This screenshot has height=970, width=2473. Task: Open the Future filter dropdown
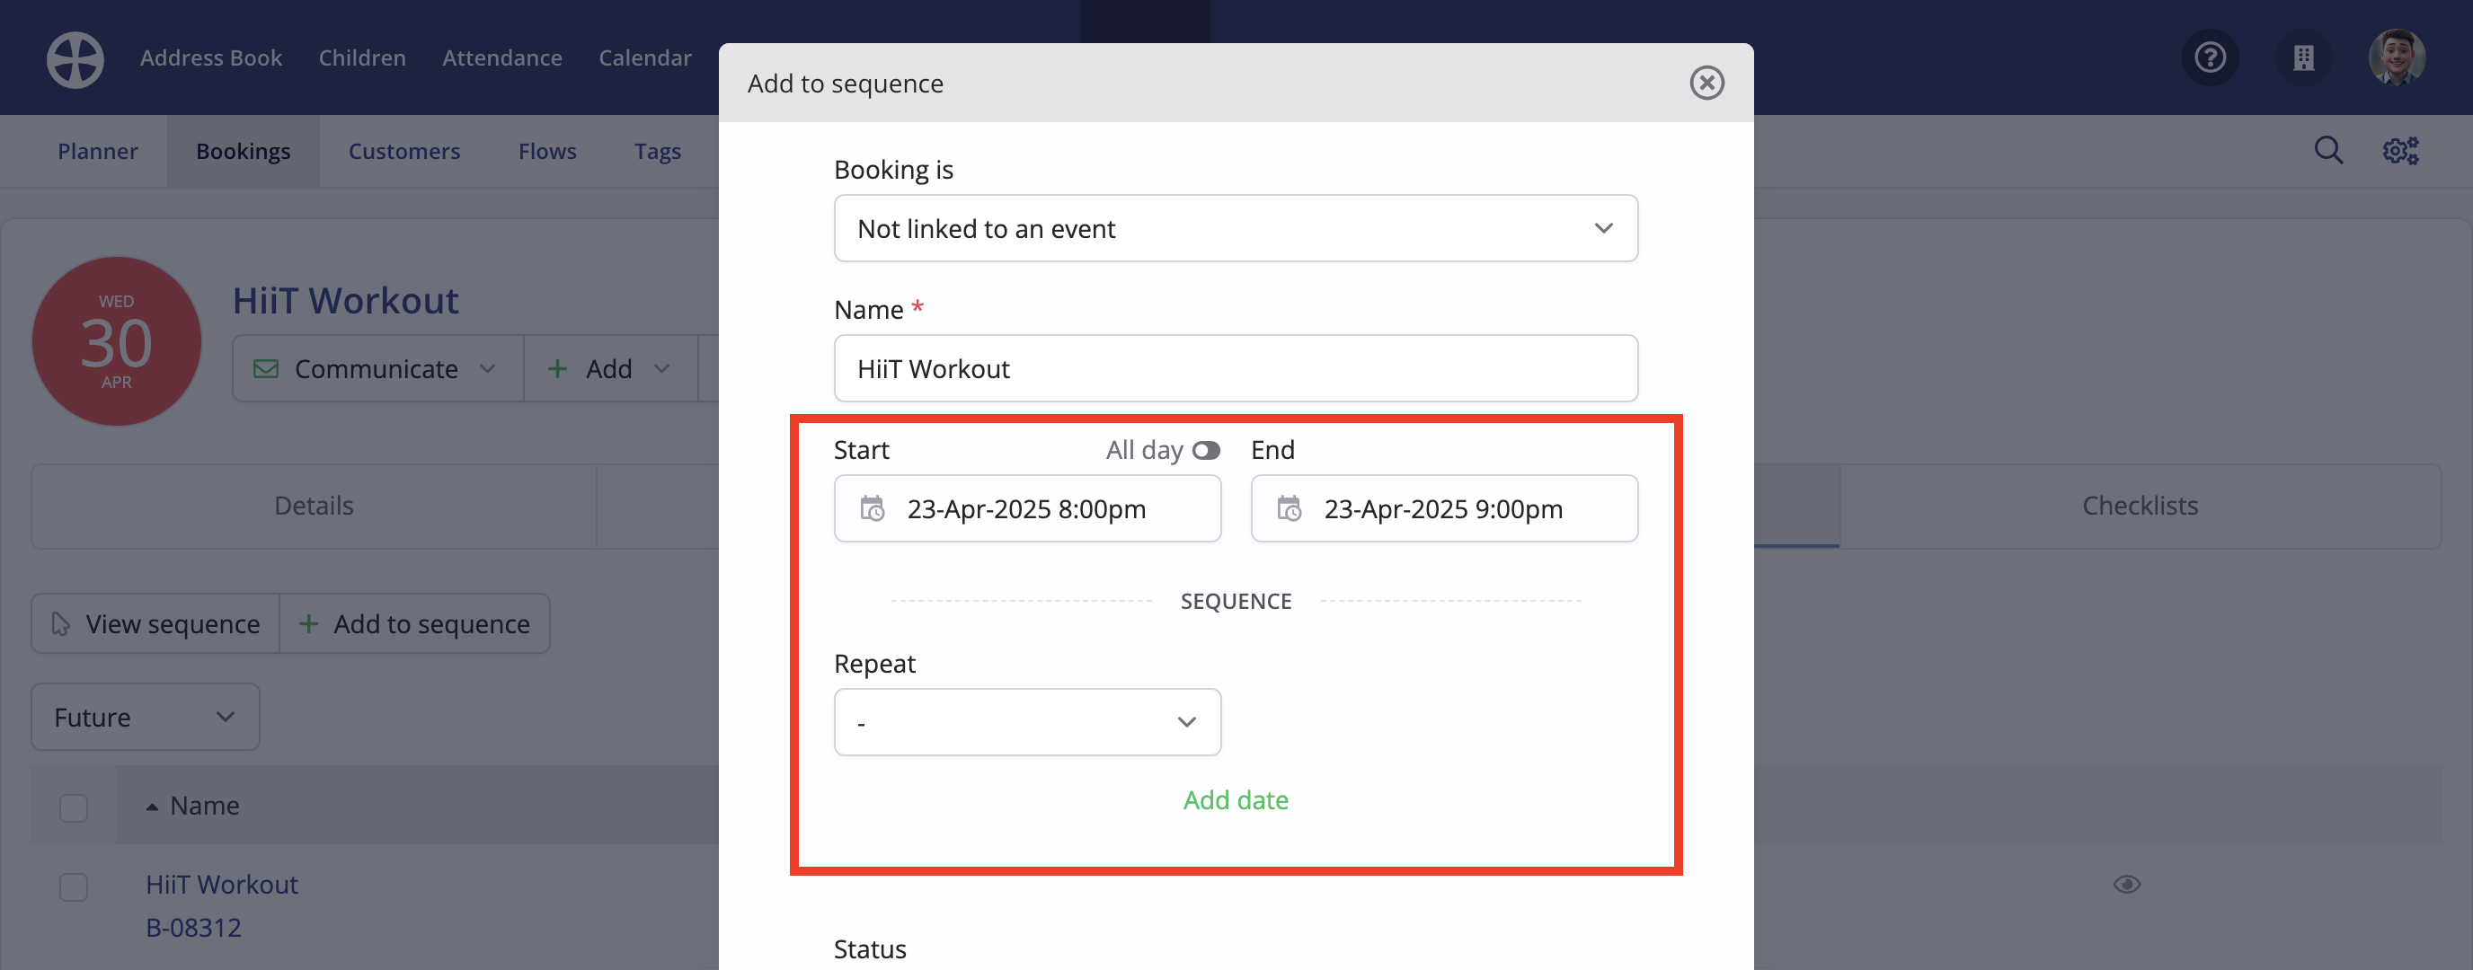tap(145, 717)
